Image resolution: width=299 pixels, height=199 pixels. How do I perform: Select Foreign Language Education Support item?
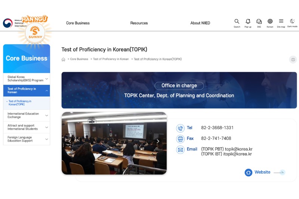click(x=27, y=139)
